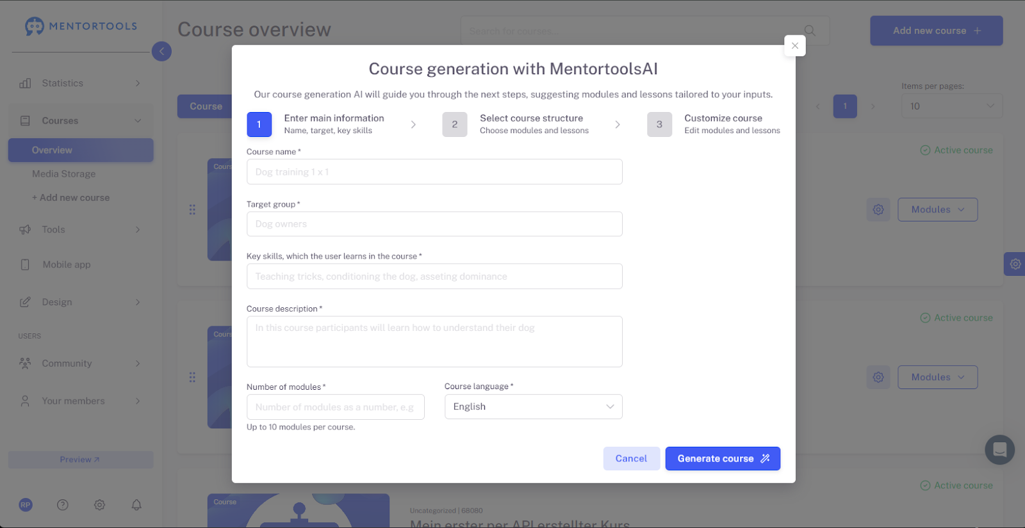This screenshot has width=1025, height=528.
Task: Click the Search for courses field
Action: [x=645, y=31]
